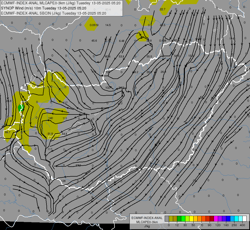Click the map value 234
The image size is (250, 230).
(x=78, y=165)
